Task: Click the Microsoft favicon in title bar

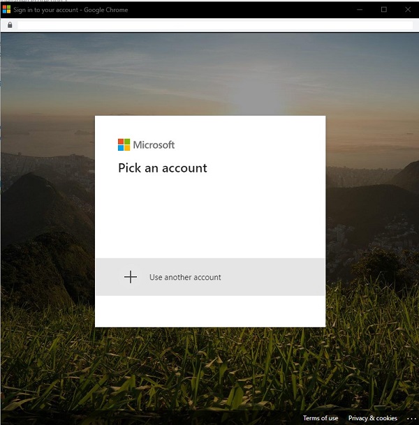Action: point(6,10)
